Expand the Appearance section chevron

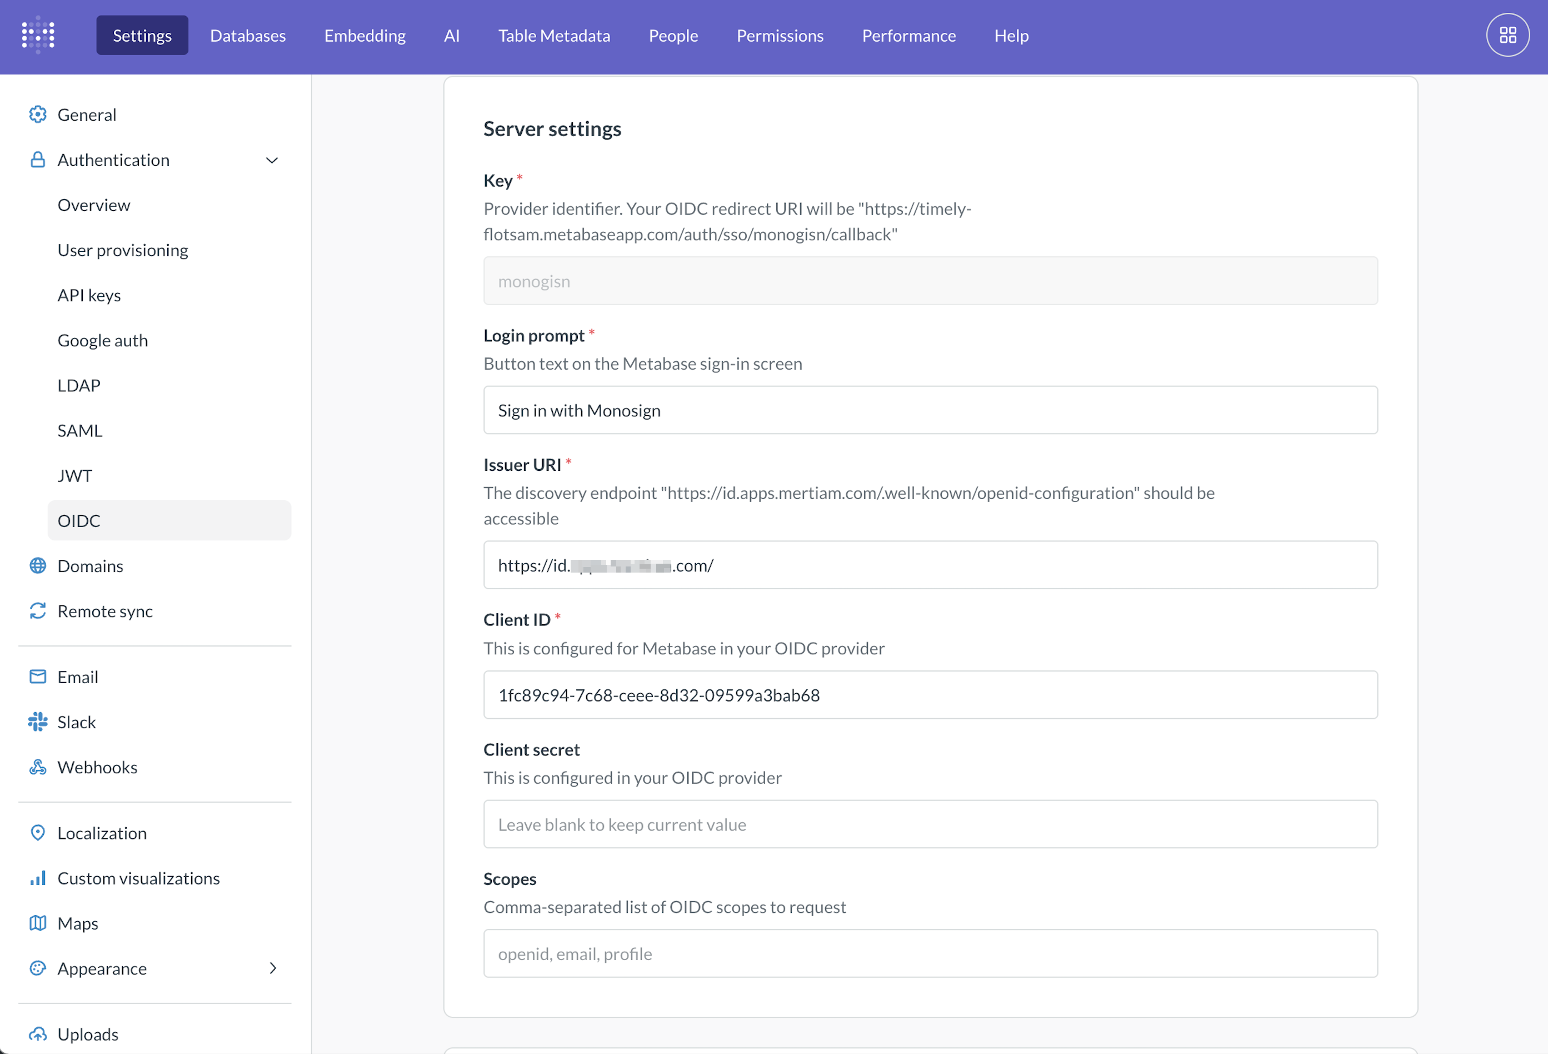[x=273, y=968]
